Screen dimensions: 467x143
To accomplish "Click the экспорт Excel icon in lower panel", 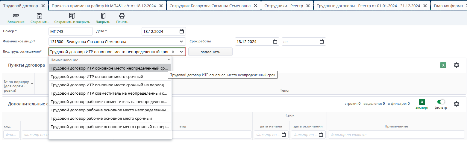I will pos(422,102).
